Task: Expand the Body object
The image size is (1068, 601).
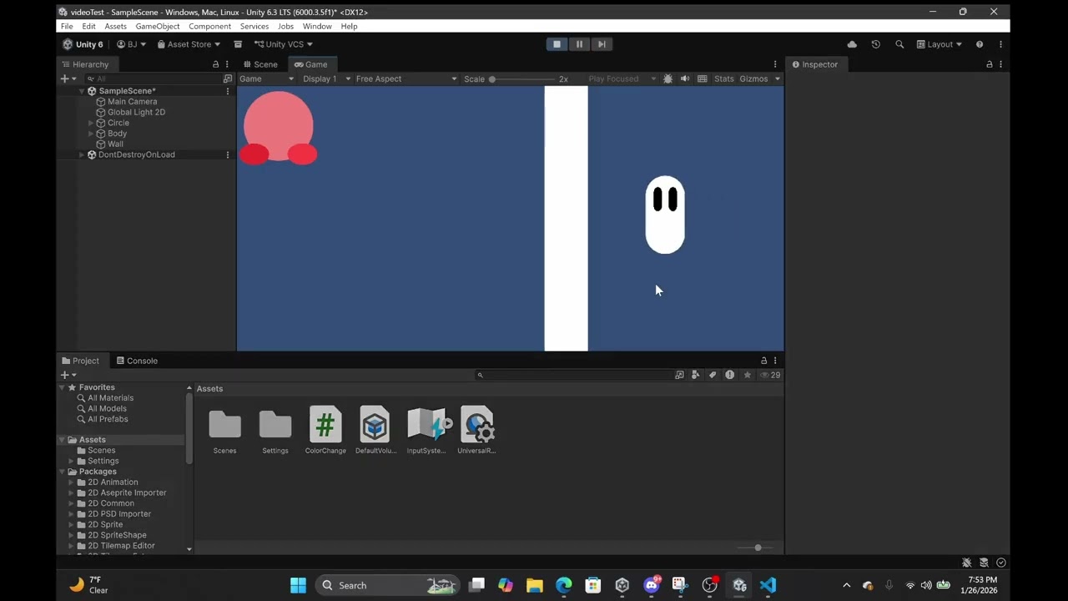Action: pos(91,134)
